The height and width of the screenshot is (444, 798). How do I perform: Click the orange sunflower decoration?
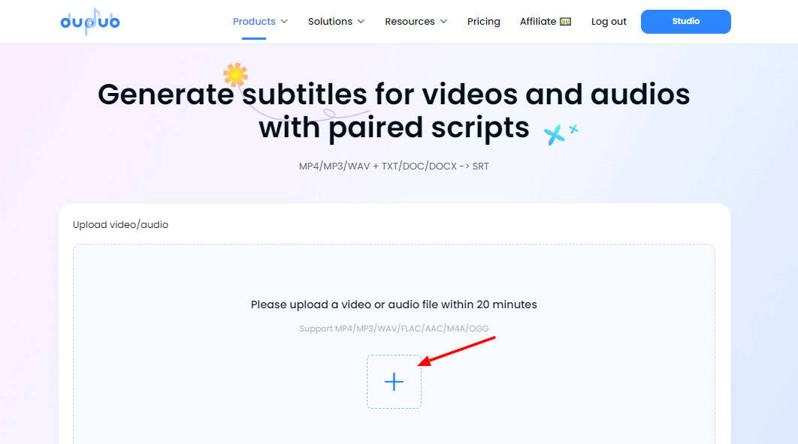[236, 75]
